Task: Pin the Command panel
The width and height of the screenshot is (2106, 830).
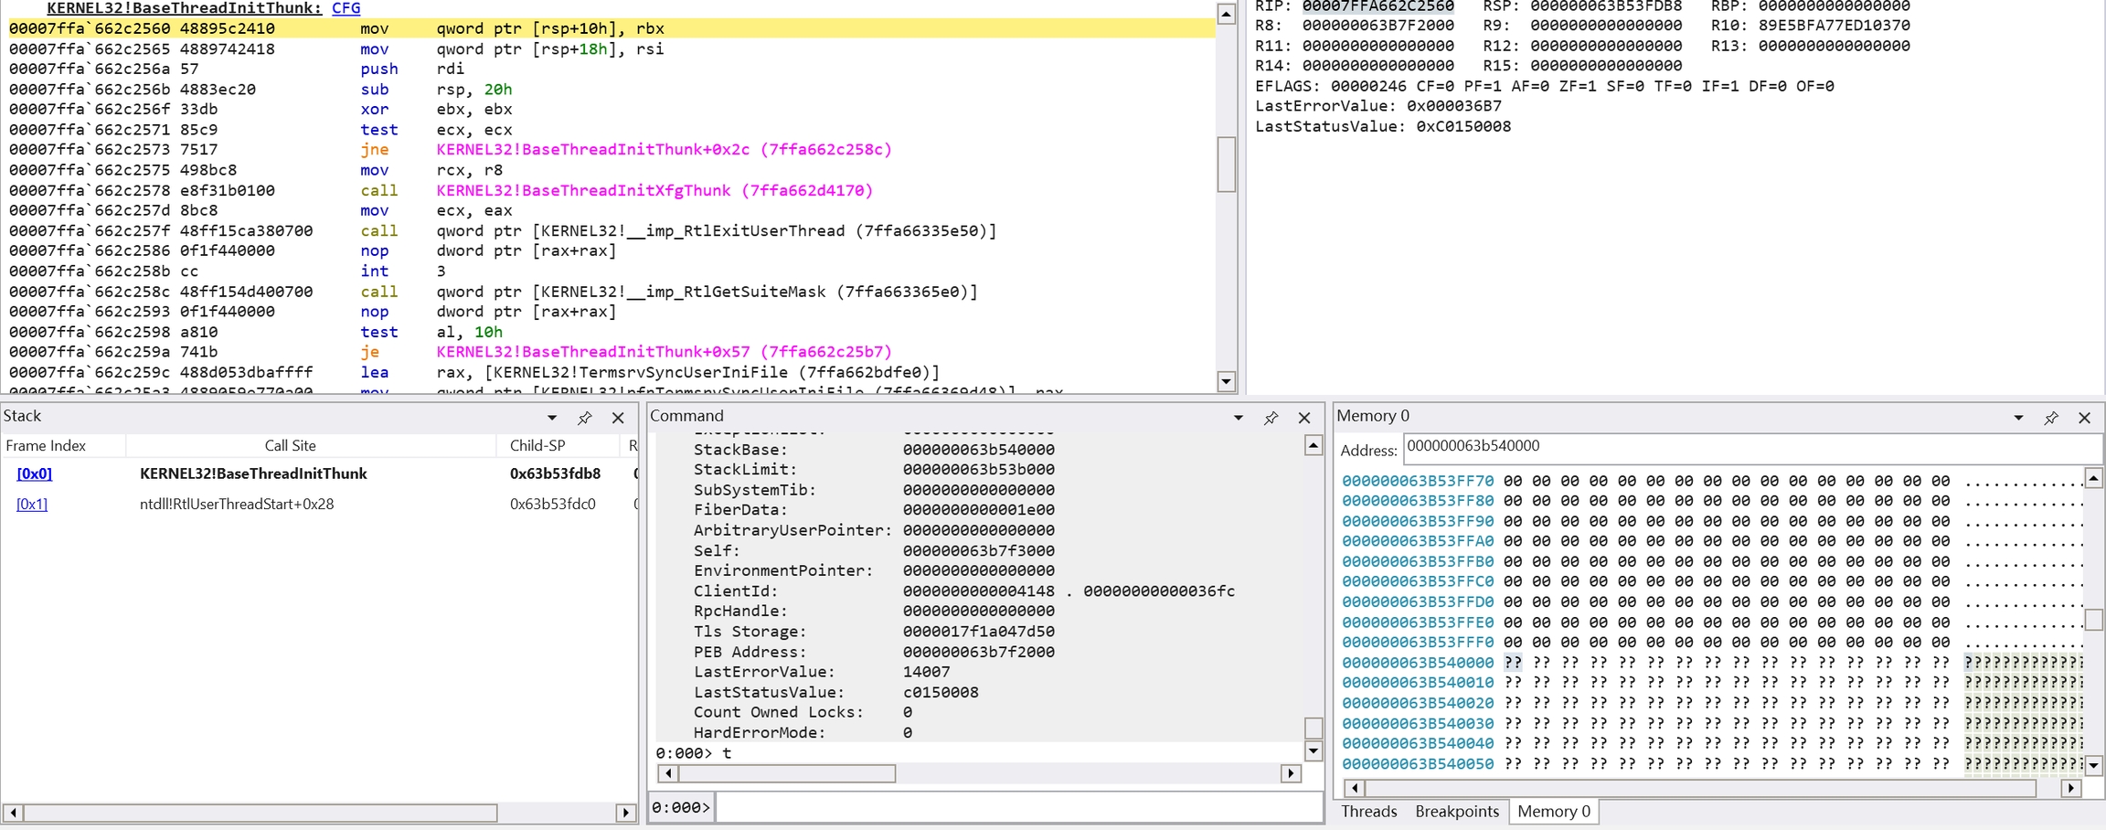Action: [x=1271, y=418]
